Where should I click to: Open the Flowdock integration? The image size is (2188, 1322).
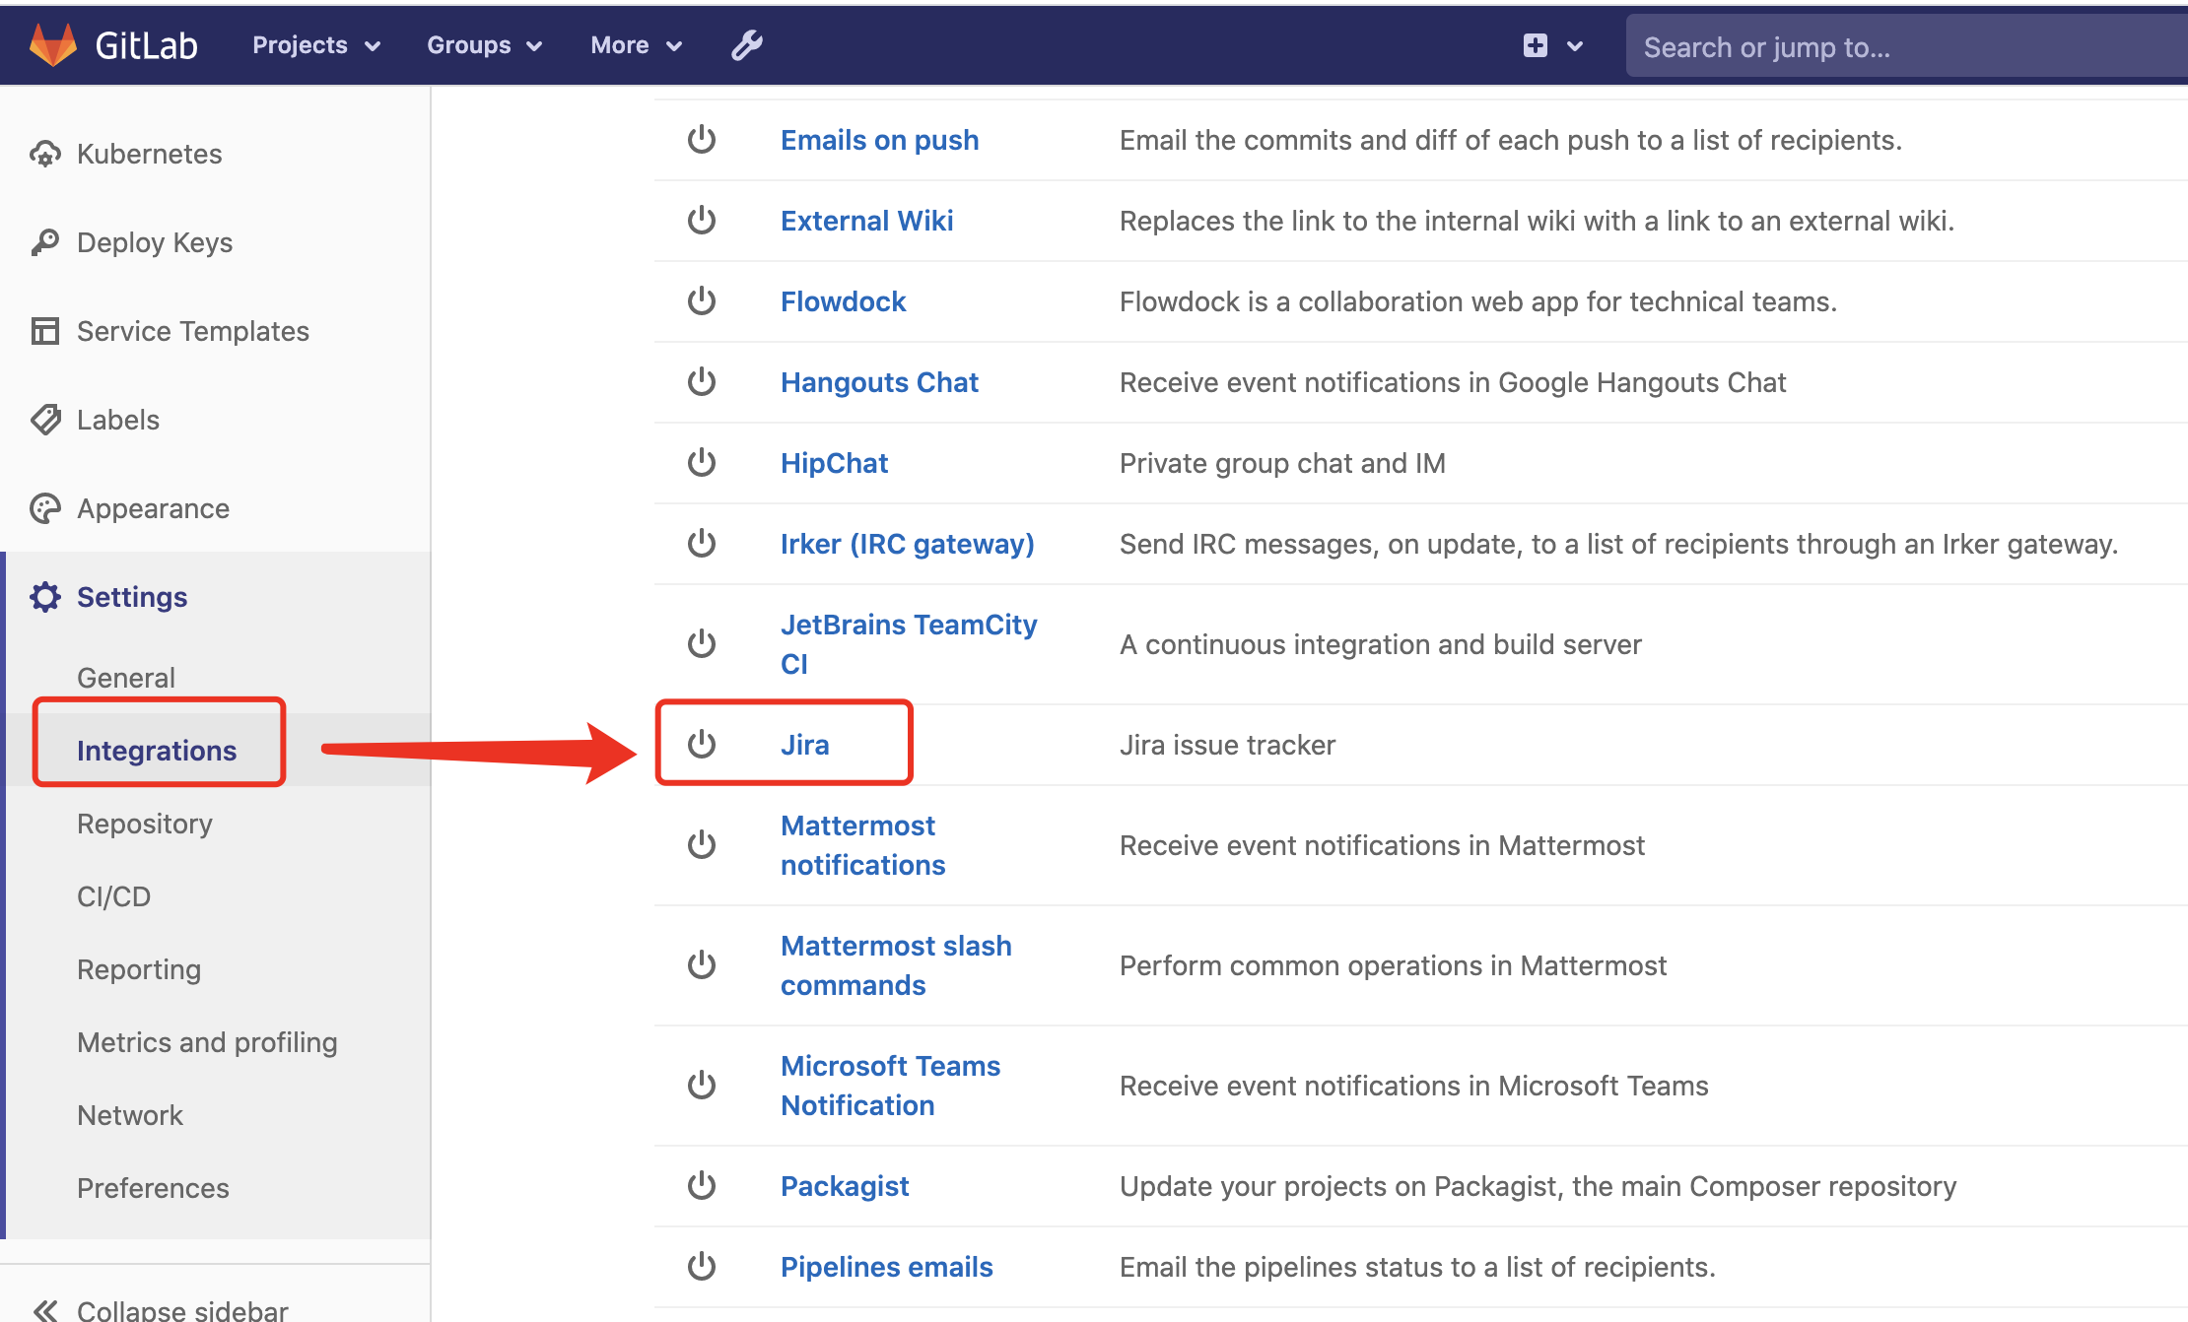[x=843, y=301]
